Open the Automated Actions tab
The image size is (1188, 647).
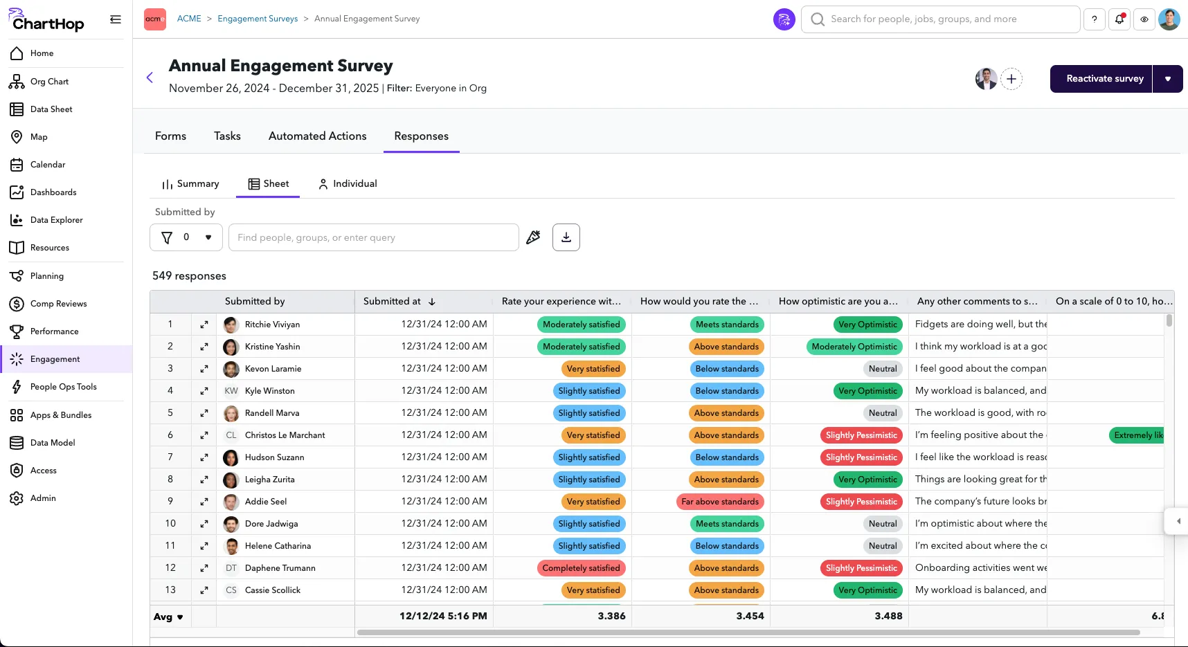click(x=318, y=136)
